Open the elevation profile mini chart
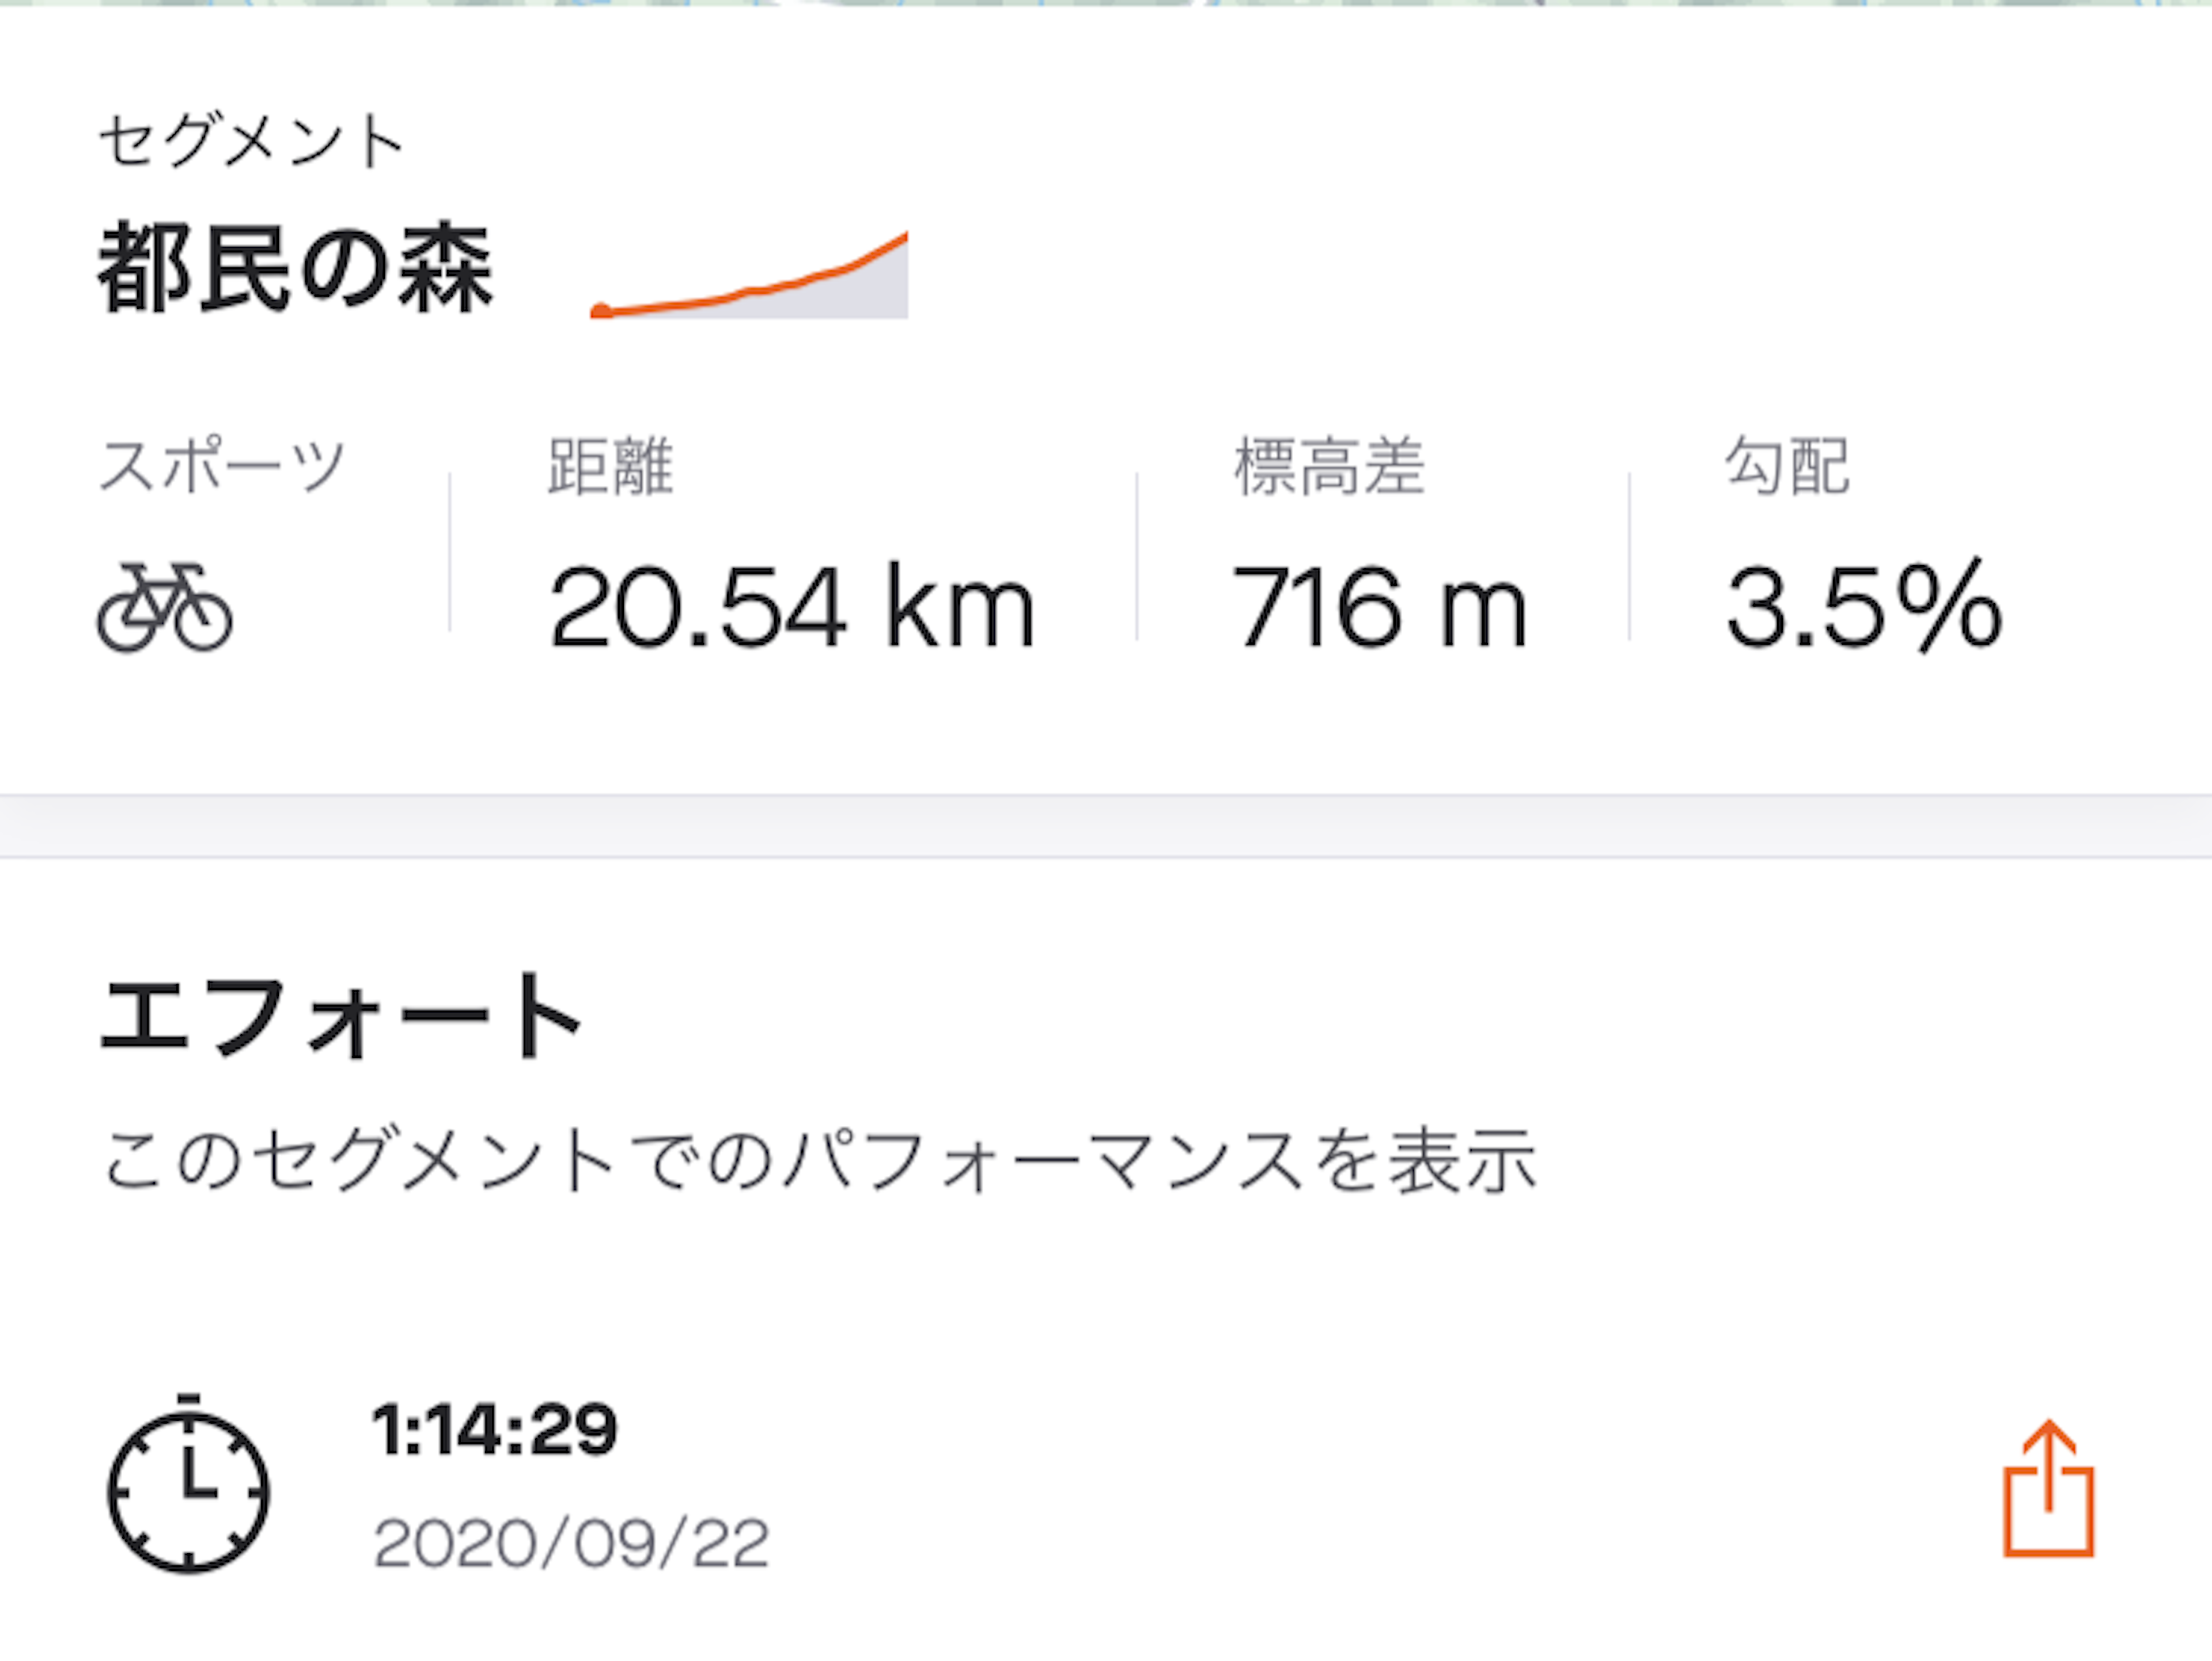Viewport: 2212px width, 1661px height. click(x=749, y=275)
